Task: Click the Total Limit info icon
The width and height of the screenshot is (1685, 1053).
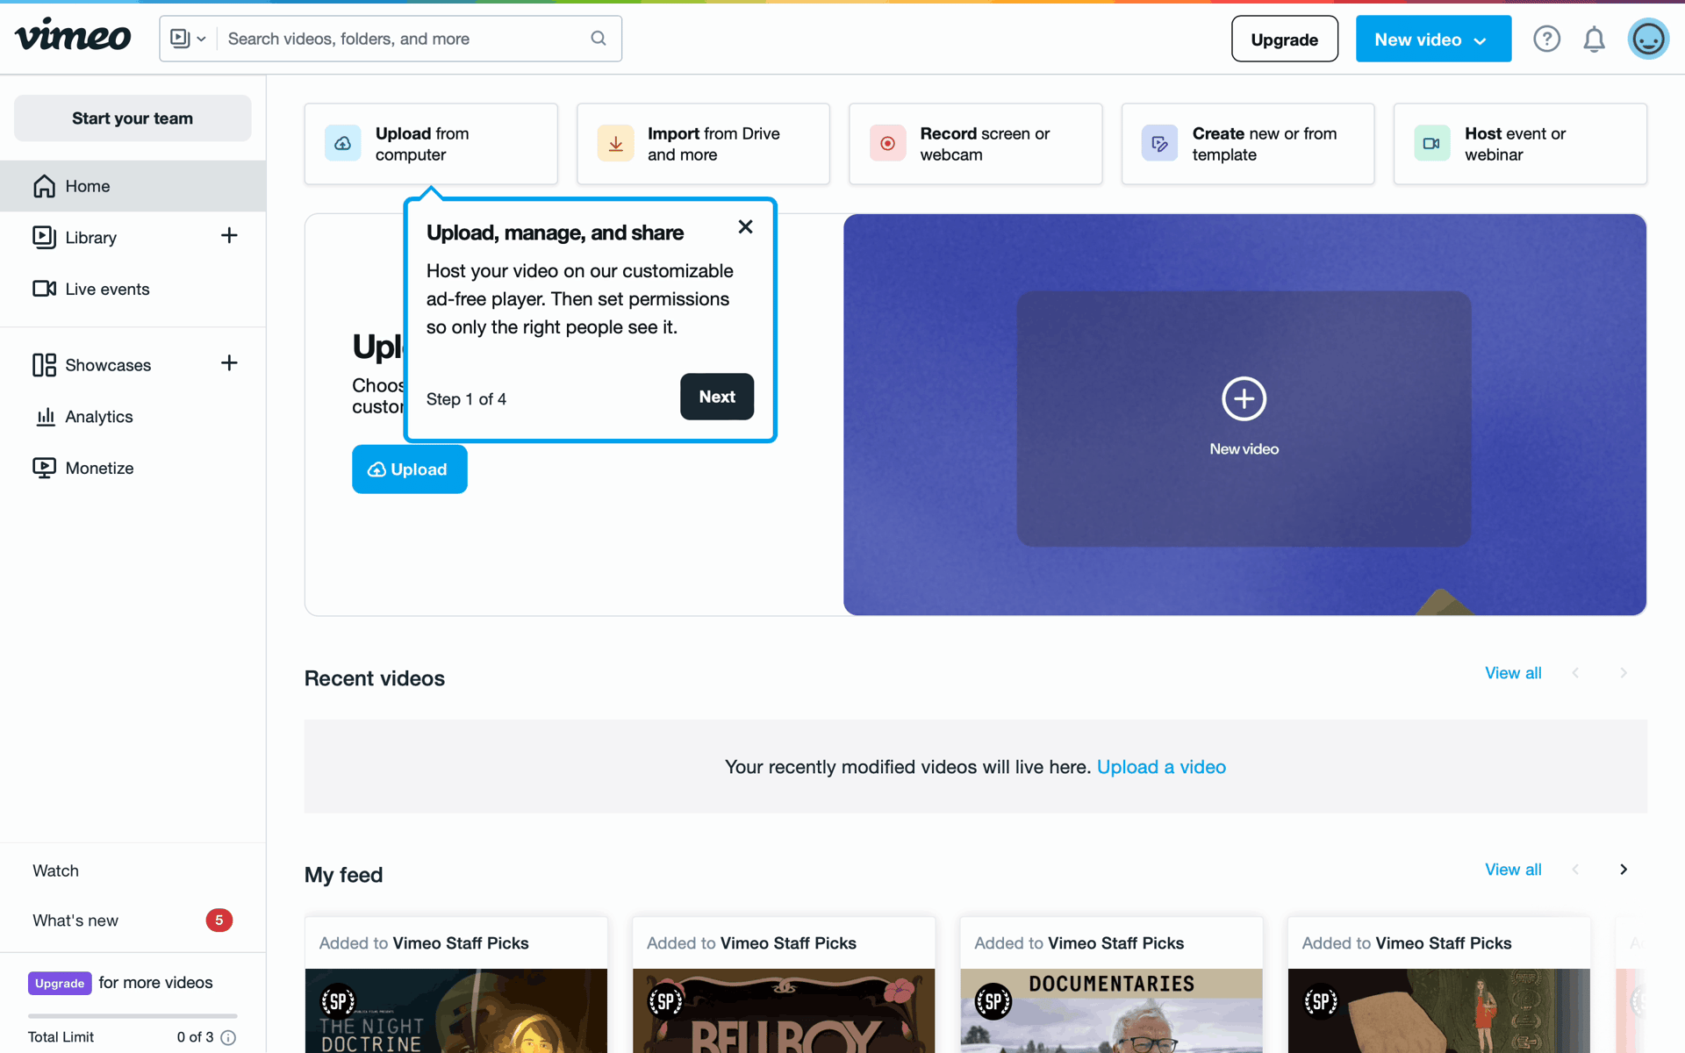Action: coord(228,1037)
